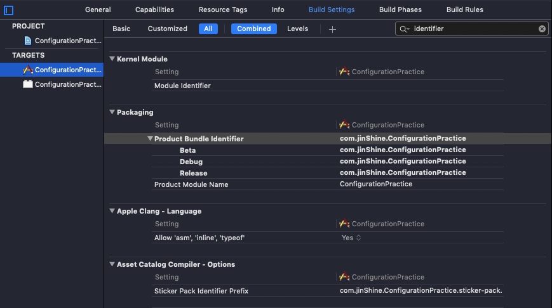
Task: Select the All settings filter
Action: tap(208, 29)
